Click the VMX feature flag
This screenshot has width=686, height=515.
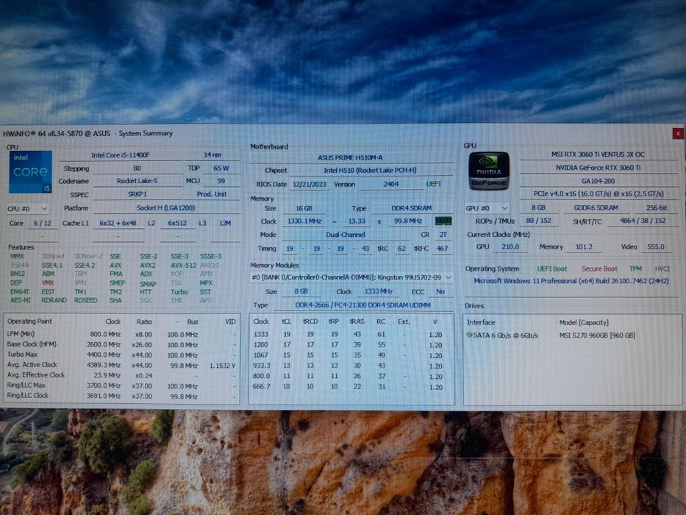coord(48,283)
